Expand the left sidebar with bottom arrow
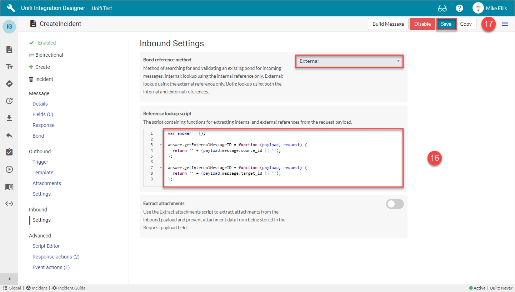 tap(9, 279)
